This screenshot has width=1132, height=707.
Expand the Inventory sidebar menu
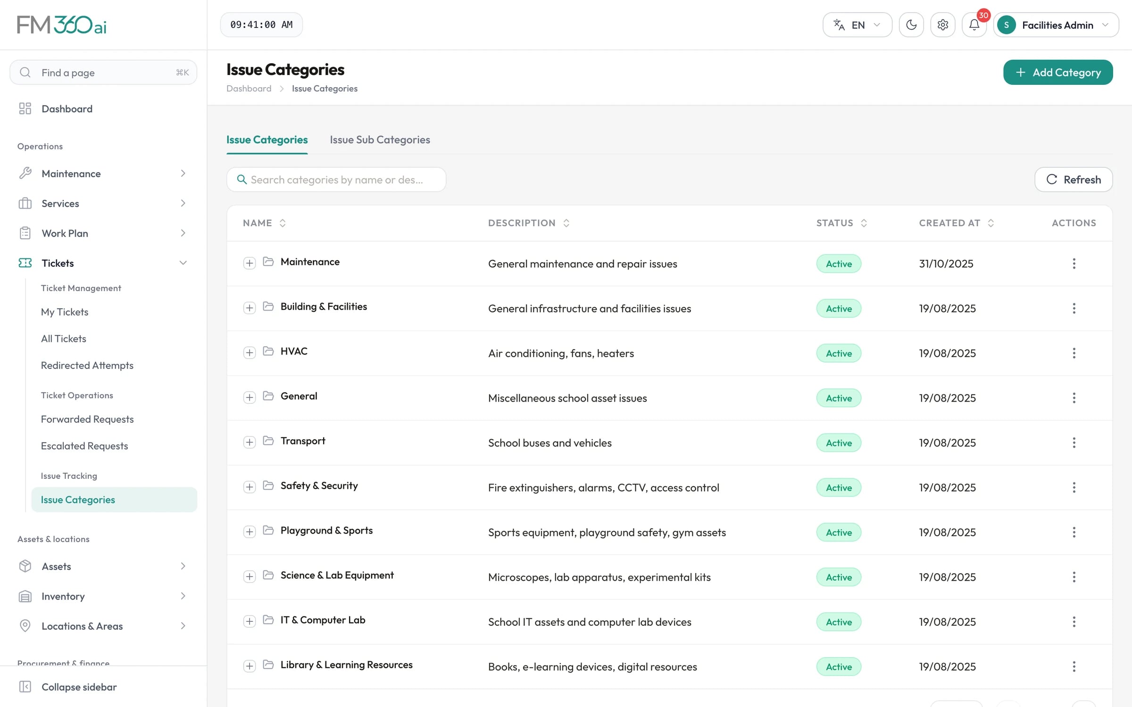point(103,596)
